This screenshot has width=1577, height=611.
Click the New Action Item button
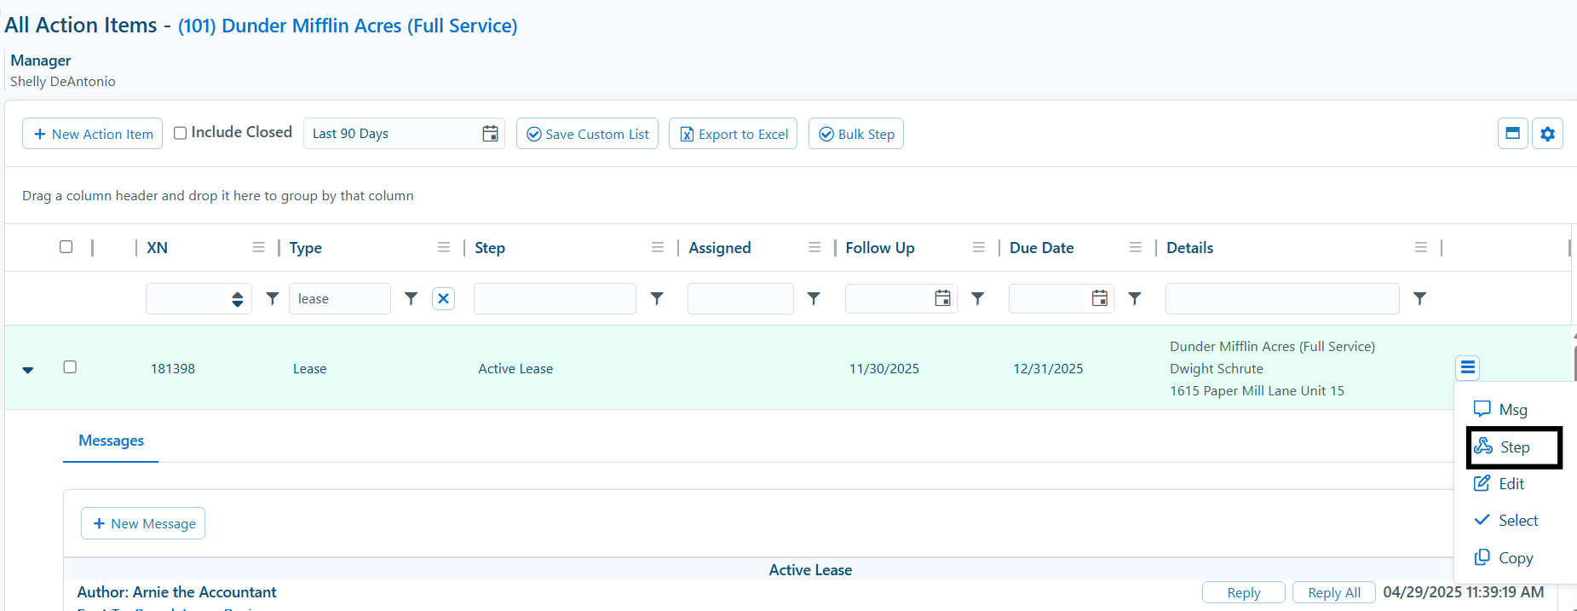click(92, 134)
